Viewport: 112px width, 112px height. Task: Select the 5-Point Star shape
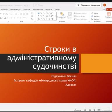(52, 19)
